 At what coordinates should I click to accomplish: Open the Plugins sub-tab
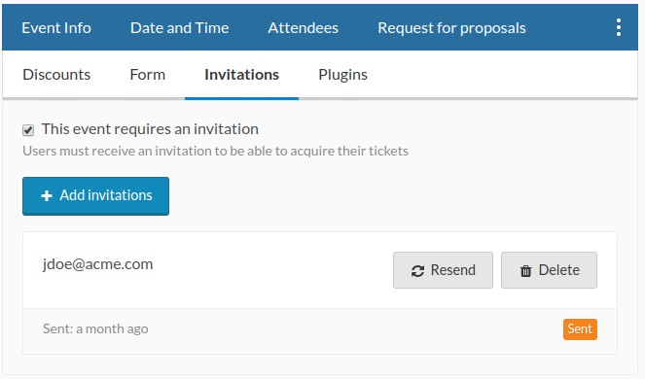(x=342, y=75)
